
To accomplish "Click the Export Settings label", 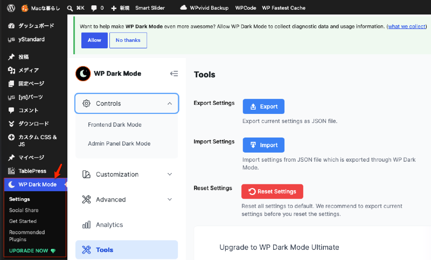I will pyautogui.click(x=214, y=103).
